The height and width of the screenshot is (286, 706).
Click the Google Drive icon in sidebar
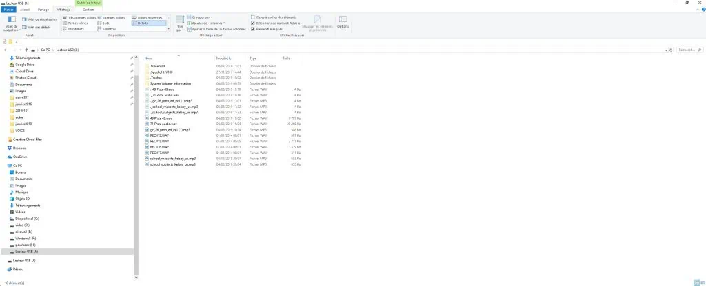pos(10,65)
